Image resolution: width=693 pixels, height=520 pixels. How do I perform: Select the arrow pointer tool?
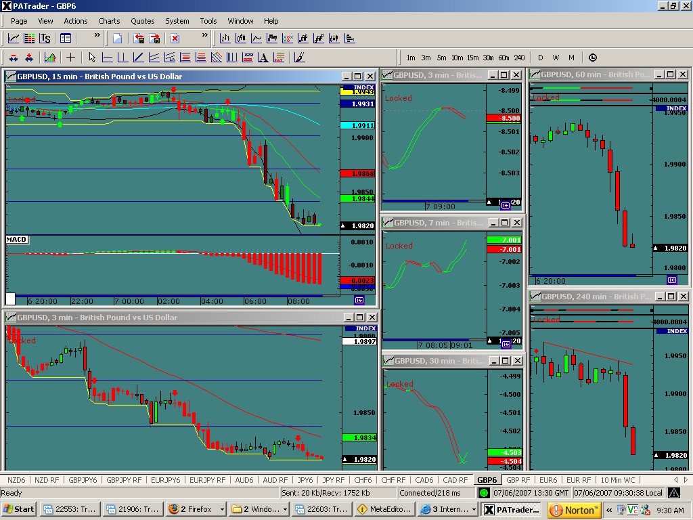click(x=91, y=58)
